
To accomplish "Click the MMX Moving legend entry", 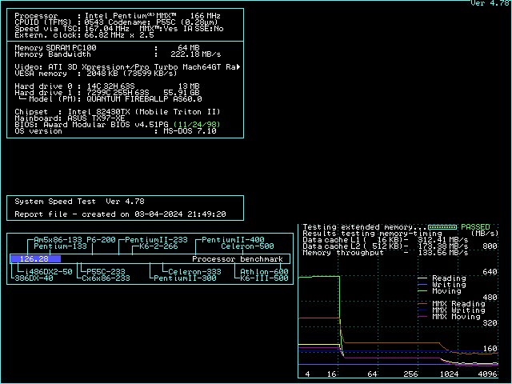I will click(456, 317).
